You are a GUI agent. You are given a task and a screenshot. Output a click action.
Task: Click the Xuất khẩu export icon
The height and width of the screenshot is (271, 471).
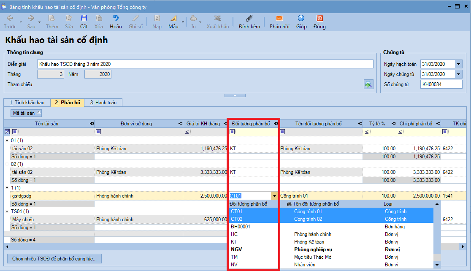(217, 19)
